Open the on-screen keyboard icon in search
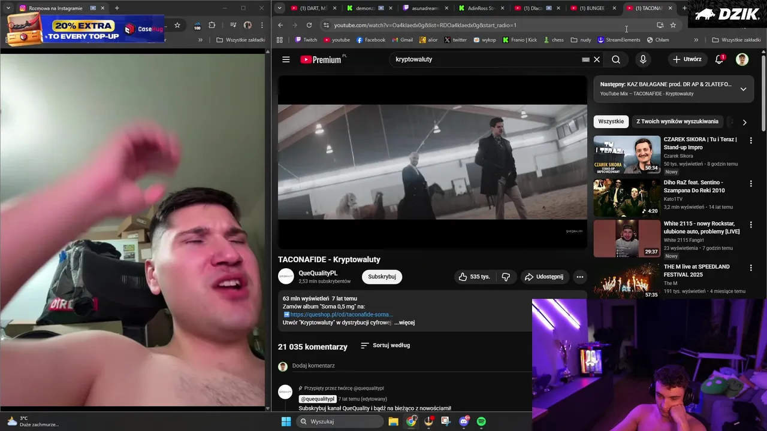767x431 pixels. pyautogui.click(x=585, y=59)
